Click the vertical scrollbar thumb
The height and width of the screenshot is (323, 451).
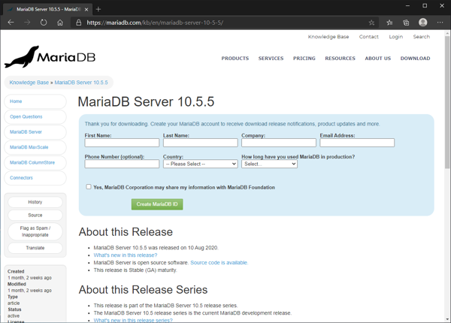pos(447,102)
